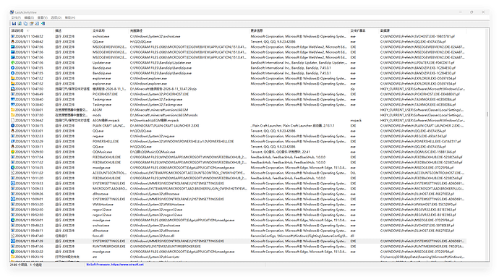The image size is (499, 277).
Task: Click the Plain Craft Launcher row icon
Action: tap(13, 125)
